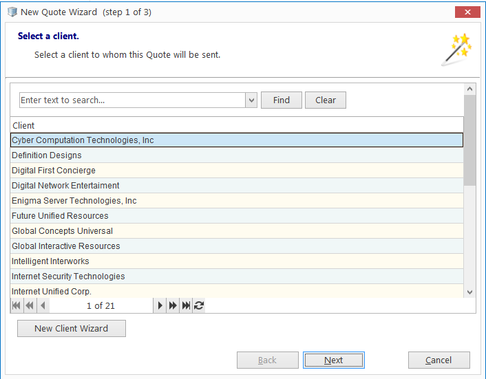The width and height of the screenshot is (486, 379).
Task: Go to first record in navigator
Action: click(x=17, y=305)
